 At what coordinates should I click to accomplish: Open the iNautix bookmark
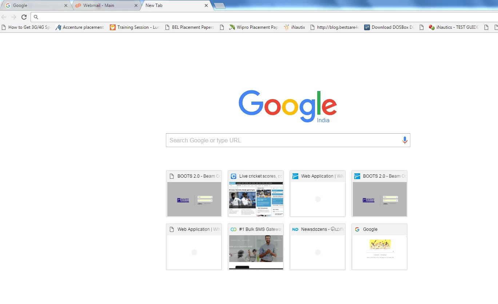click(294, 27)
